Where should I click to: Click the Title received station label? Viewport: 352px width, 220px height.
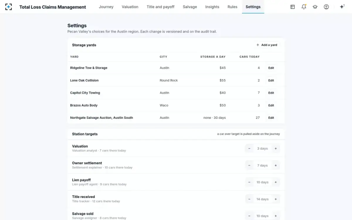coord(83,197)
